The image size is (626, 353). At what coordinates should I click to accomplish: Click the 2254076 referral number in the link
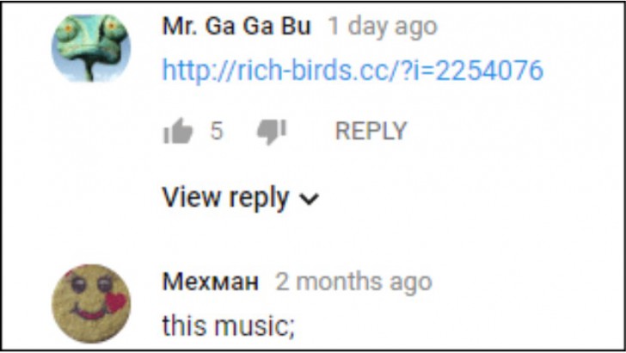[489, 71]
